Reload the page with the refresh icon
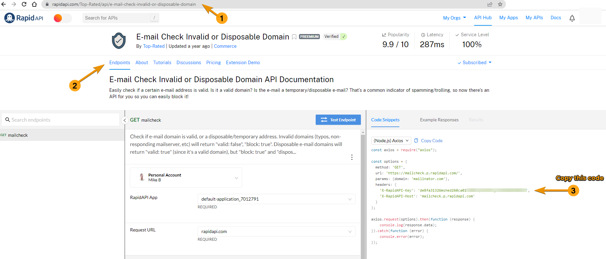 point(24,4)
